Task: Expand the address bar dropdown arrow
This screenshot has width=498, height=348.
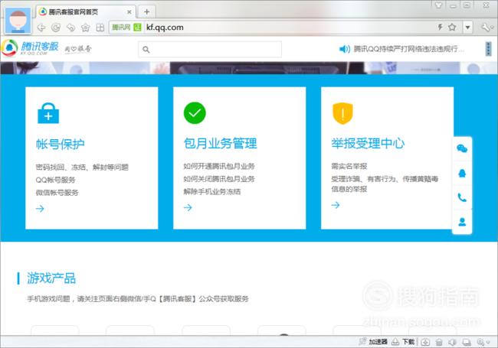Action: click(467, 28)
